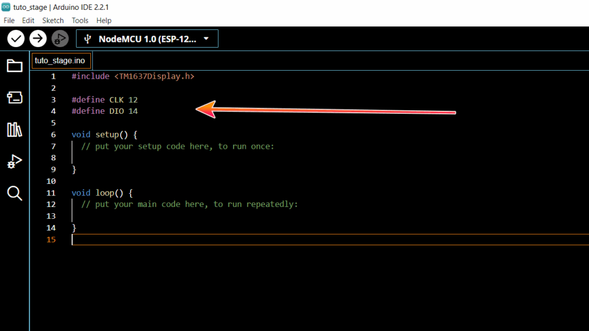Click the '#define CLK 12' line

point(105,100)
